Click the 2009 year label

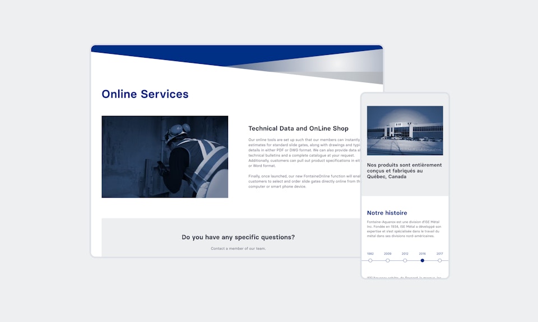(388, 254)
